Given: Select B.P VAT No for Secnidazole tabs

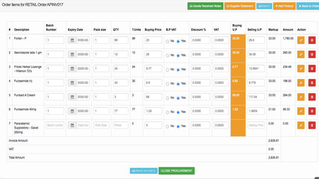Looking at the screenshot, I should pyautogui.click(x=167, y=56).
